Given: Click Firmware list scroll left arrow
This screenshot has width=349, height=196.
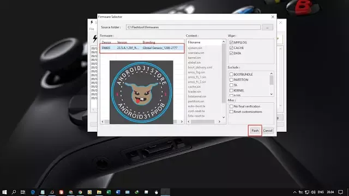Looking at the screenshot, I should [103, 121].
